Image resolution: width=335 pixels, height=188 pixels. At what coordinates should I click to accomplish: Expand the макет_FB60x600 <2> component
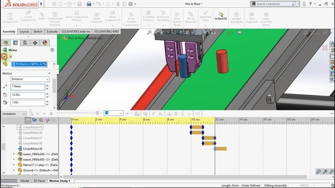click(x=14, y=159)
